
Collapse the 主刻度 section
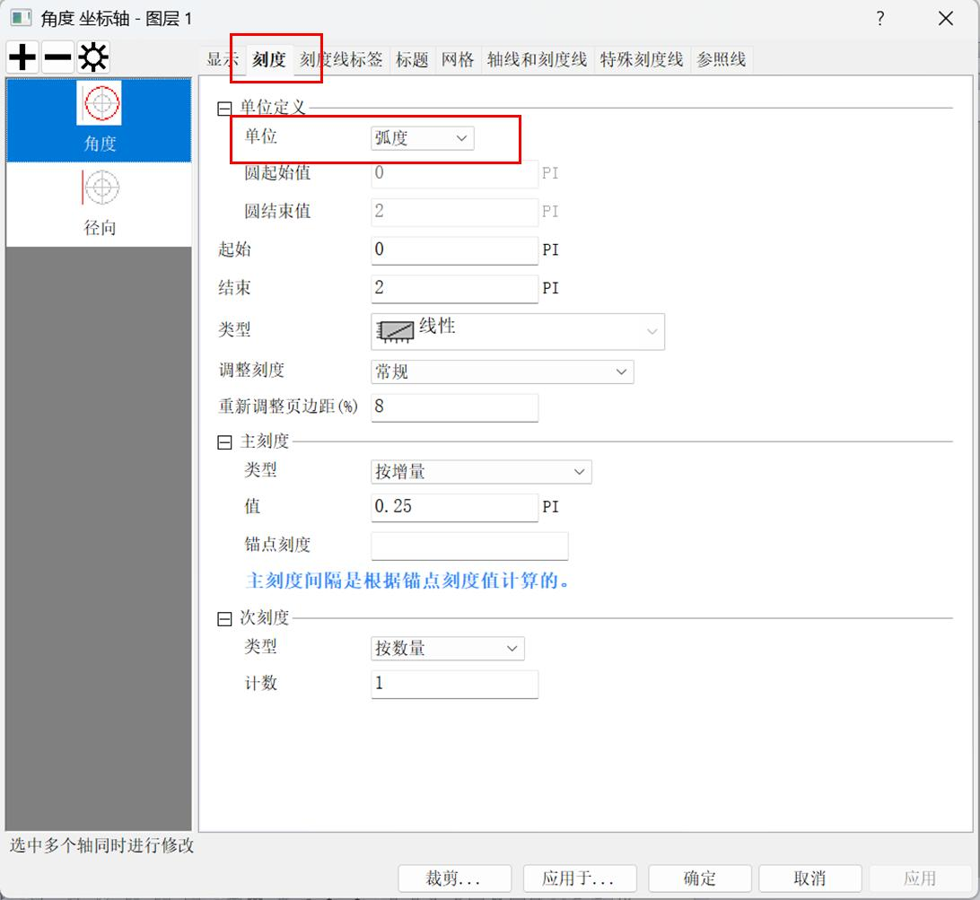[224, 442]
